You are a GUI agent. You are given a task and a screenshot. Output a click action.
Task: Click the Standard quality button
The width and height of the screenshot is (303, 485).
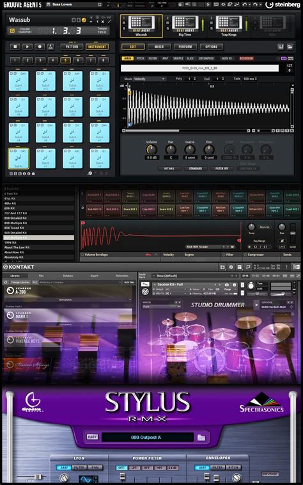(195, 168)
